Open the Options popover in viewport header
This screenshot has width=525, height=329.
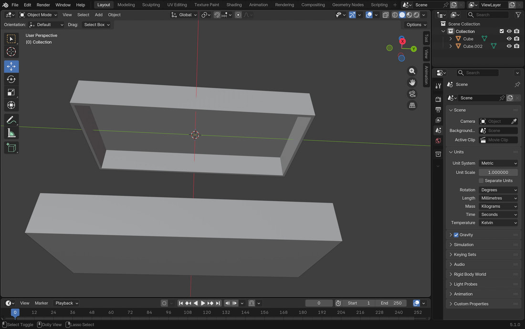[416, 24]
